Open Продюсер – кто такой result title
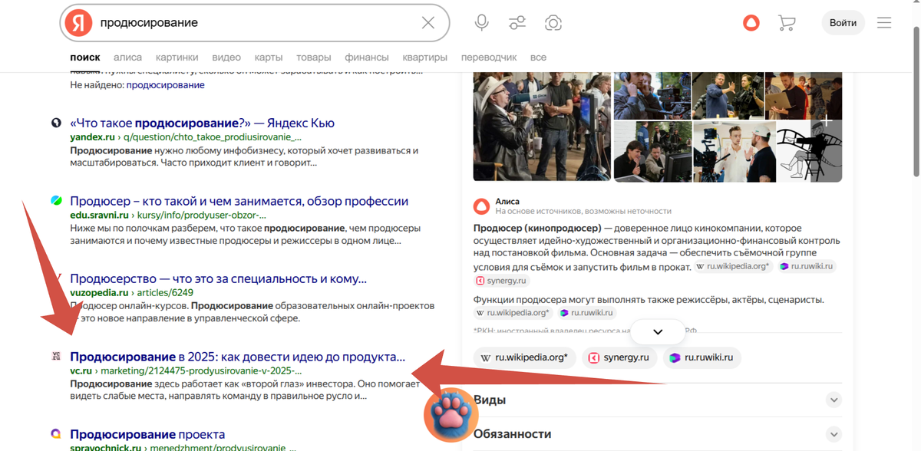Image resolution: width=921 pixels, height=451 pixels. pos(239,201)
